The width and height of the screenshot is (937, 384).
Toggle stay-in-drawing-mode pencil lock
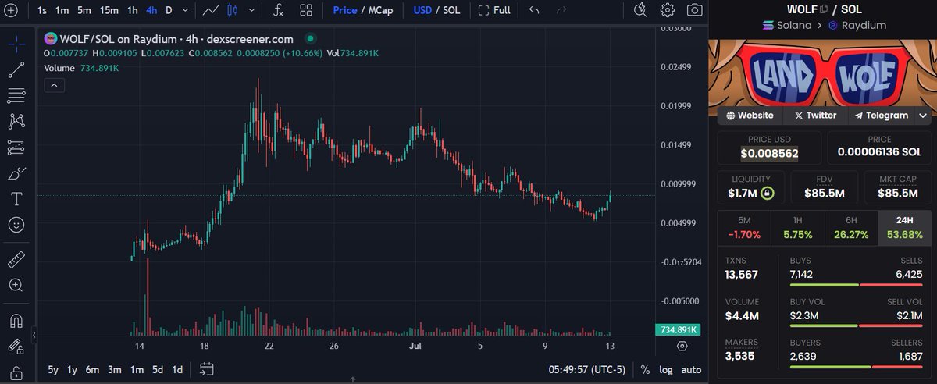[16, 346]
